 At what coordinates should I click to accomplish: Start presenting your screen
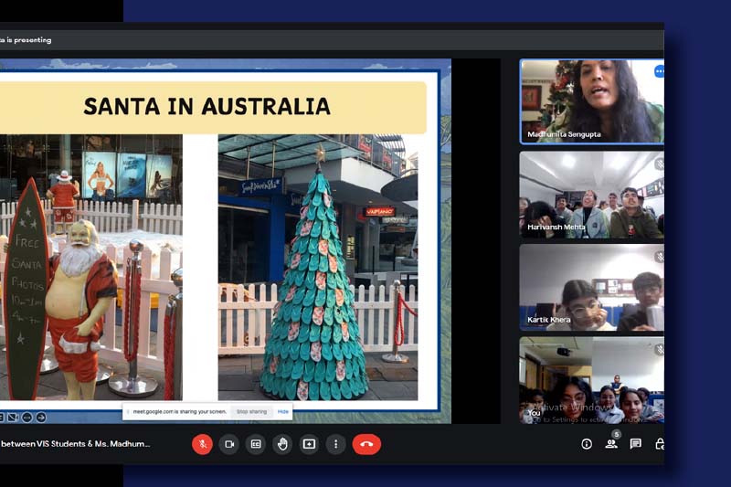(x=309, y=444)
